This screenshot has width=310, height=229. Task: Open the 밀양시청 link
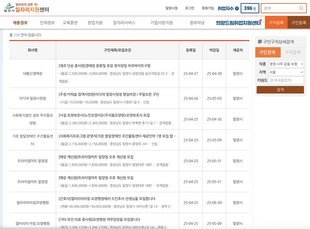171,8
